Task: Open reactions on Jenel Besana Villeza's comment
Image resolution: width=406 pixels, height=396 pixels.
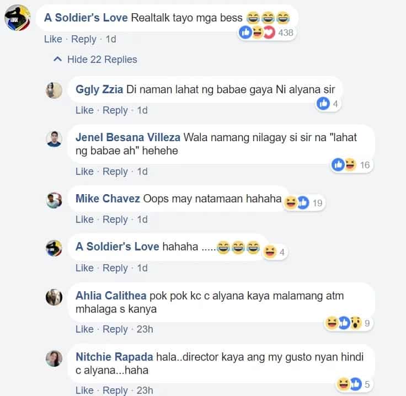Action: 352,164
